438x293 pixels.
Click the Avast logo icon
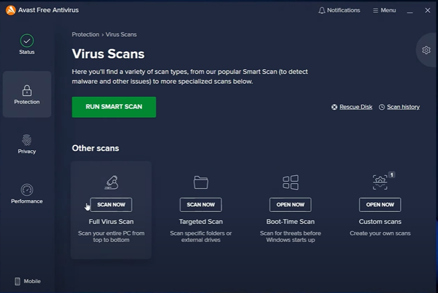pyautogui.click(x=11, y=10)
